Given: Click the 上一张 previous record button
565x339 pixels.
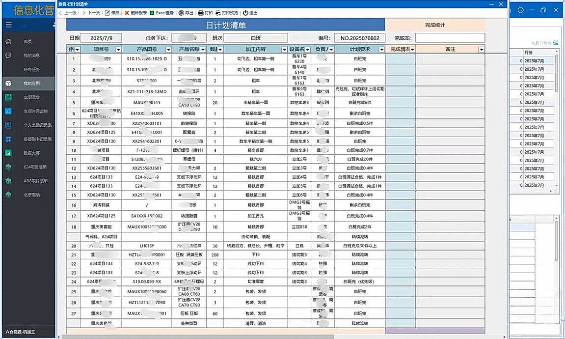Looking at the screenshot, I should point(67,13).
